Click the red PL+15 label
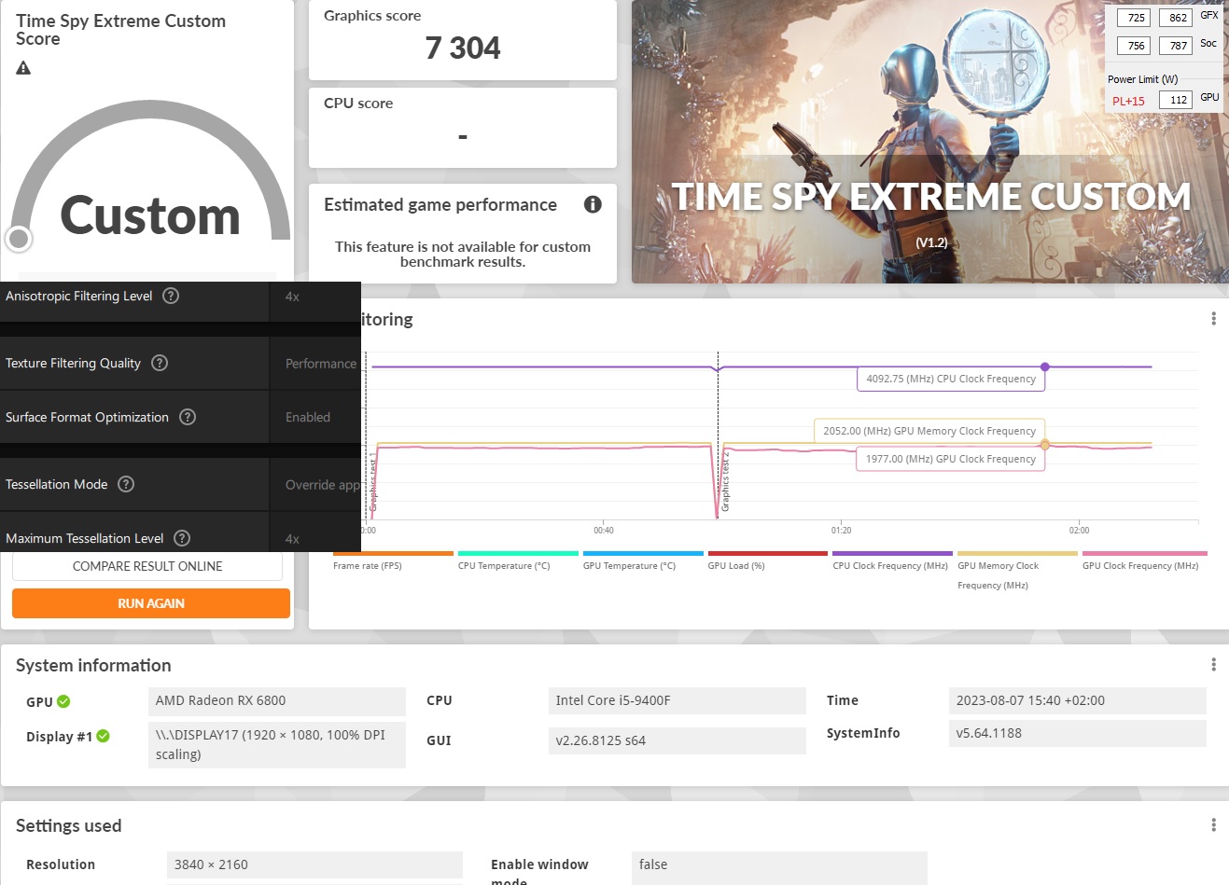Screen dimensions: 1229x885 coord(1128,101)
